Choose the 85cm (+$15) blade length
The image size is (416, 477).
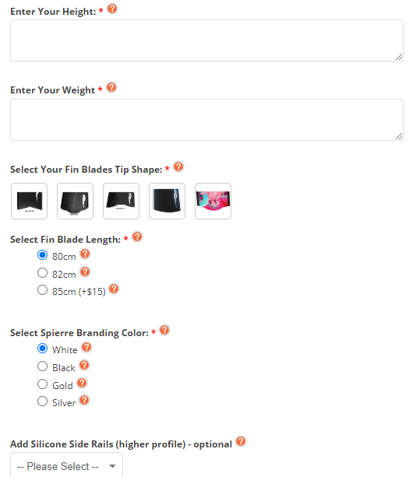(x=42, y=290)
